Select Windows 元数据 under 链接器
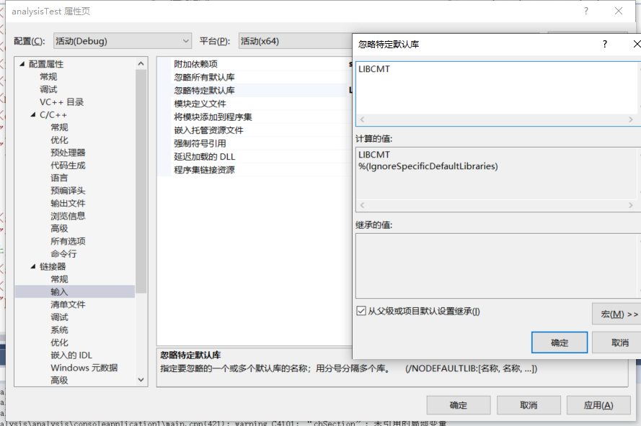641x426 pixels. tap(72, 368)
